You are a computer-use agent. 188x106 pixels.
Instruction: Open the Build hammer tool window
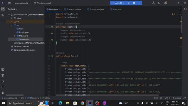[x=3, y=75]
